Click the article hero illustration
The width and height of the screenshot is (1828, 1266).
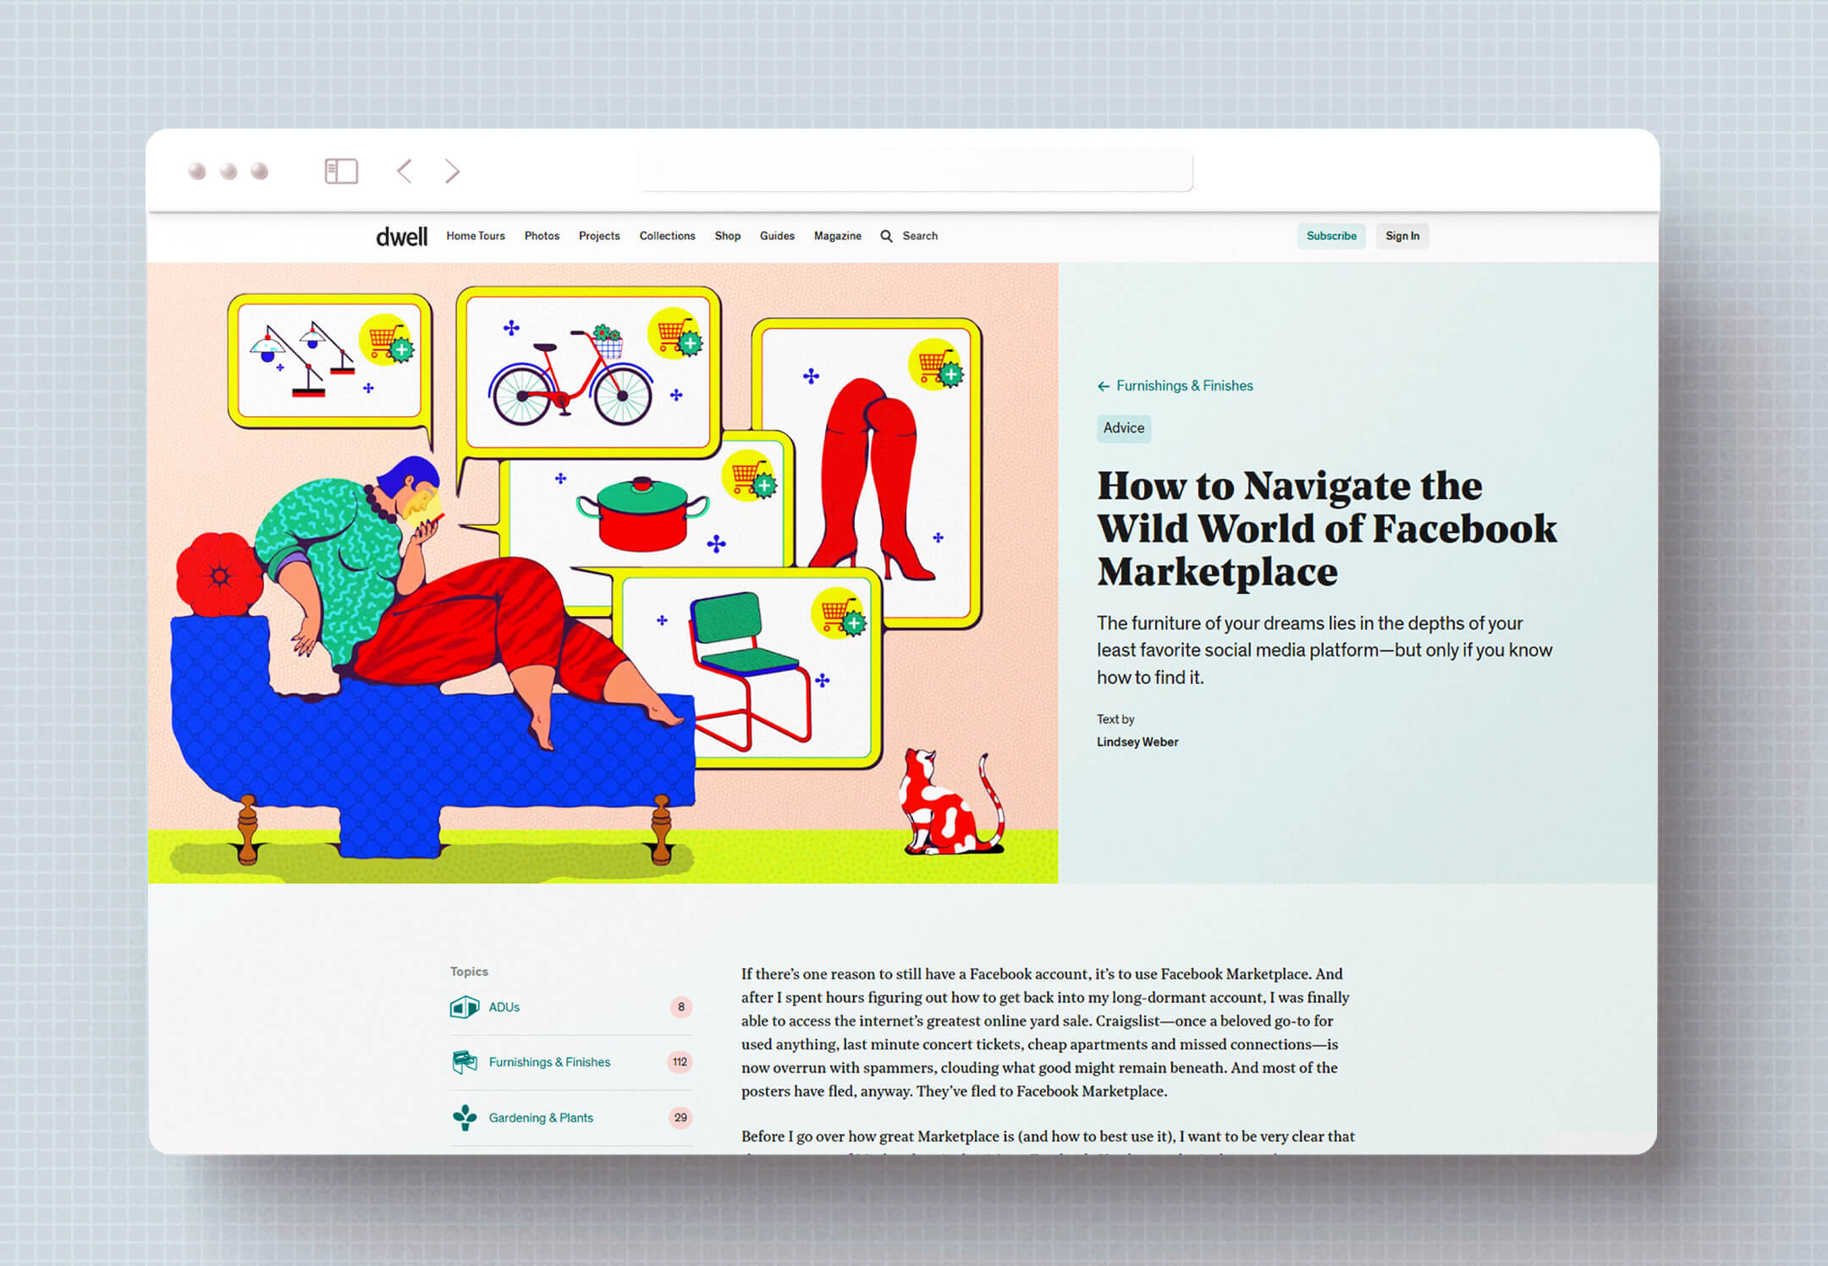[x=603, y=573]
